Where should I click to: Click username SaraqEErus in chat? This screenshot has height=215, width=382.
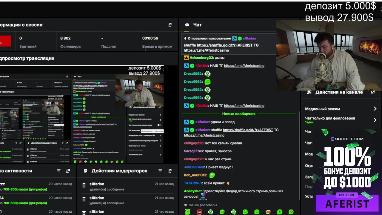click(x=194, y=151)
